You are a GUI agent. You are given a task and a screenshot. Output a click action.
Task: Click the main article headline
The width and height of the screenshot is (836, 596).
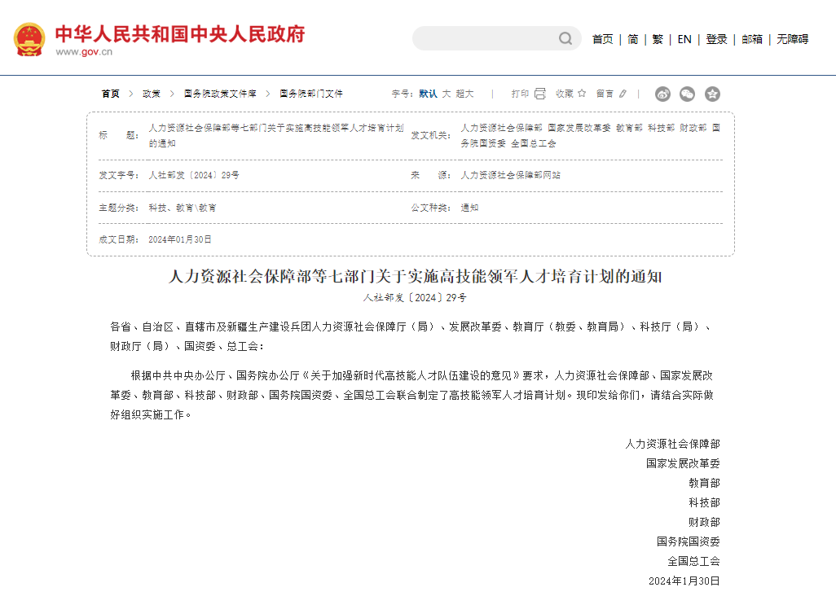pos(415,277)
